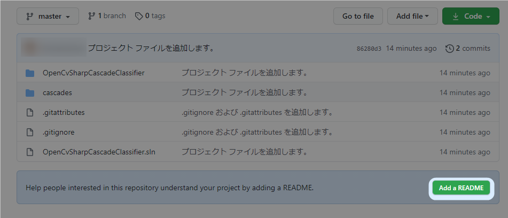Click the cascades folder icon
This screenshot has height=218, width=508.
click(30, 93)
